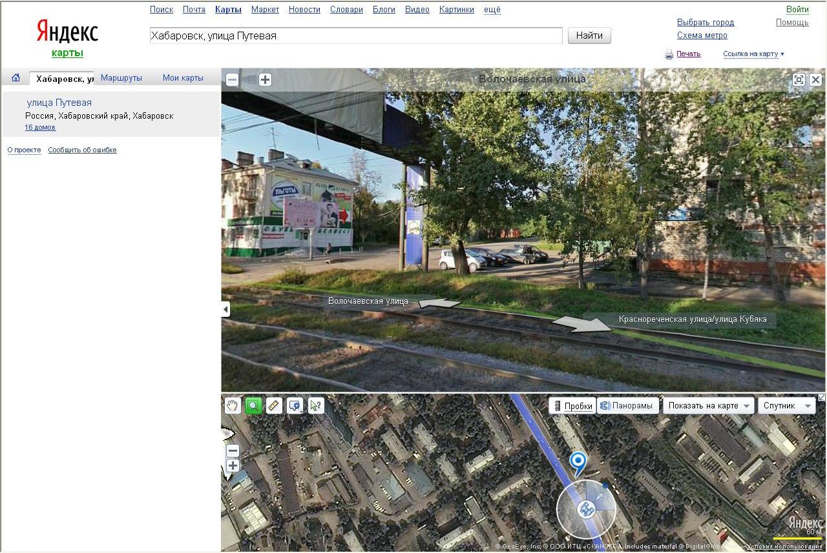The image size is (827, 553).
Task: Switch to the Маршруты tab
Action: point(121,78)
